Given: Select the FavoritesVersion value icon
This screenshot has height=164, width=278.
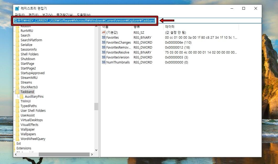Looking at the screenshot, I should (x=104, y=57).
